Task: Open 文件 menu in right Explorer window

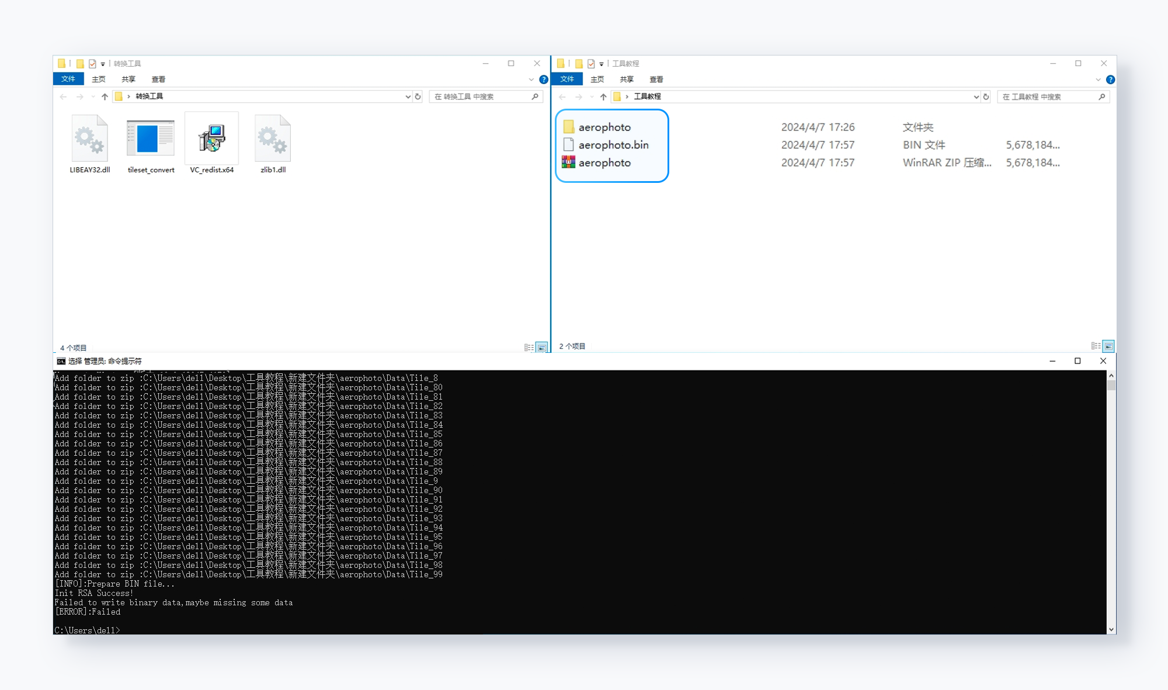Action: [x=567, y=79]
